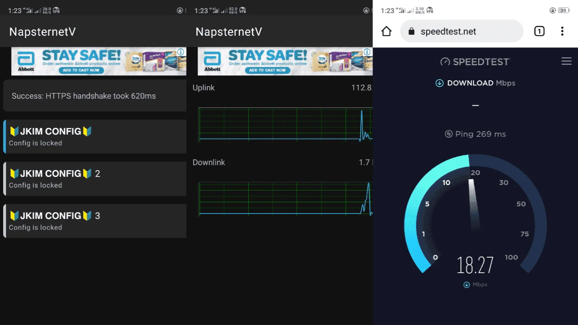578x325 pixels.
Task: Tap the 'Config is locked' text under JKIM CONFIG 3
Action: coord(35,227)
